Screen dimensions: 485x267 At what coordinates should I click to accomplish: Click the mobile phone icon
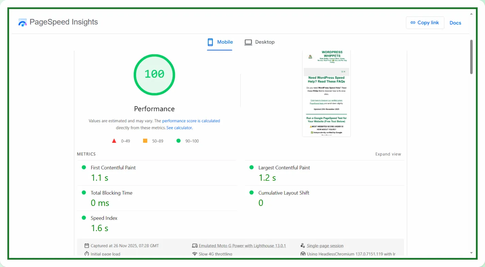[210, 42]
